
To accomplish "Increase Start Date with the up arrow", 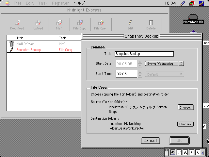I will [x=140, y=62].
